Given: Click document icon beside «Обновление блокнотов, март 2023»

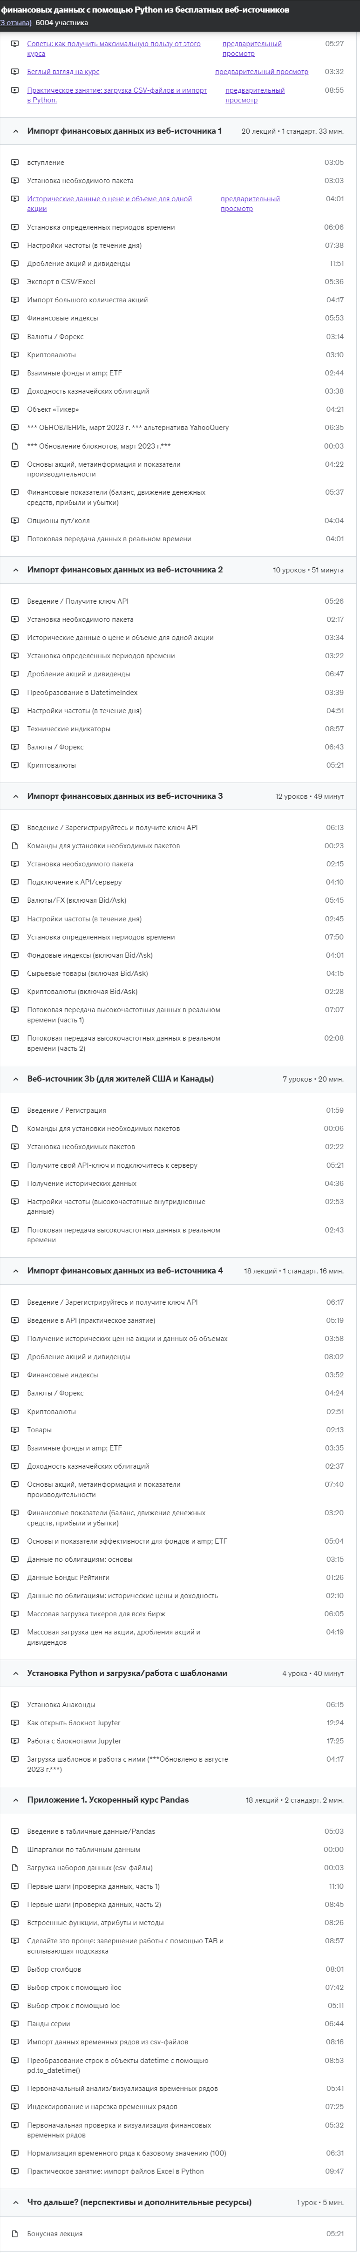Looking at the screenshot, I should point(15,446).
